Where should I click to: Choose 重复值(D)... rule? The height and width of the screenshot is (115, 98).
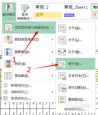[76, 100]
